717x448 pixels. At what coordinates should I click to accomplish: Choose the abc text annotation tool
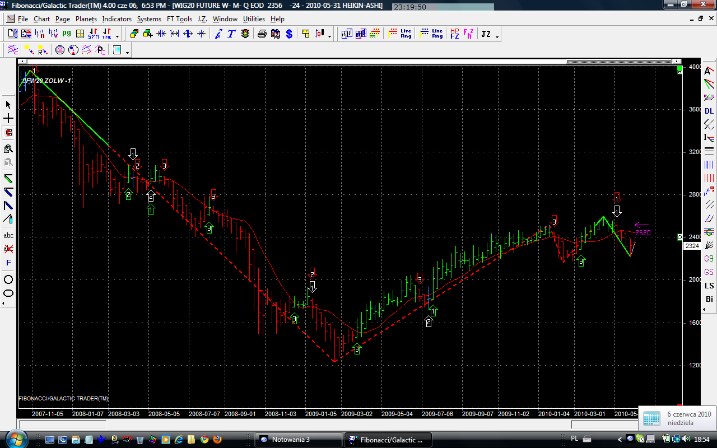pyautogui.click(x=8, y=235)
